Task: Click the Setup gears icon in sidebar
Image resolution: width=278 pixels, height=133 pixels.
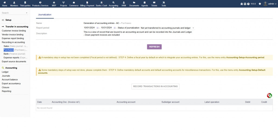Action: pos(3,20)
